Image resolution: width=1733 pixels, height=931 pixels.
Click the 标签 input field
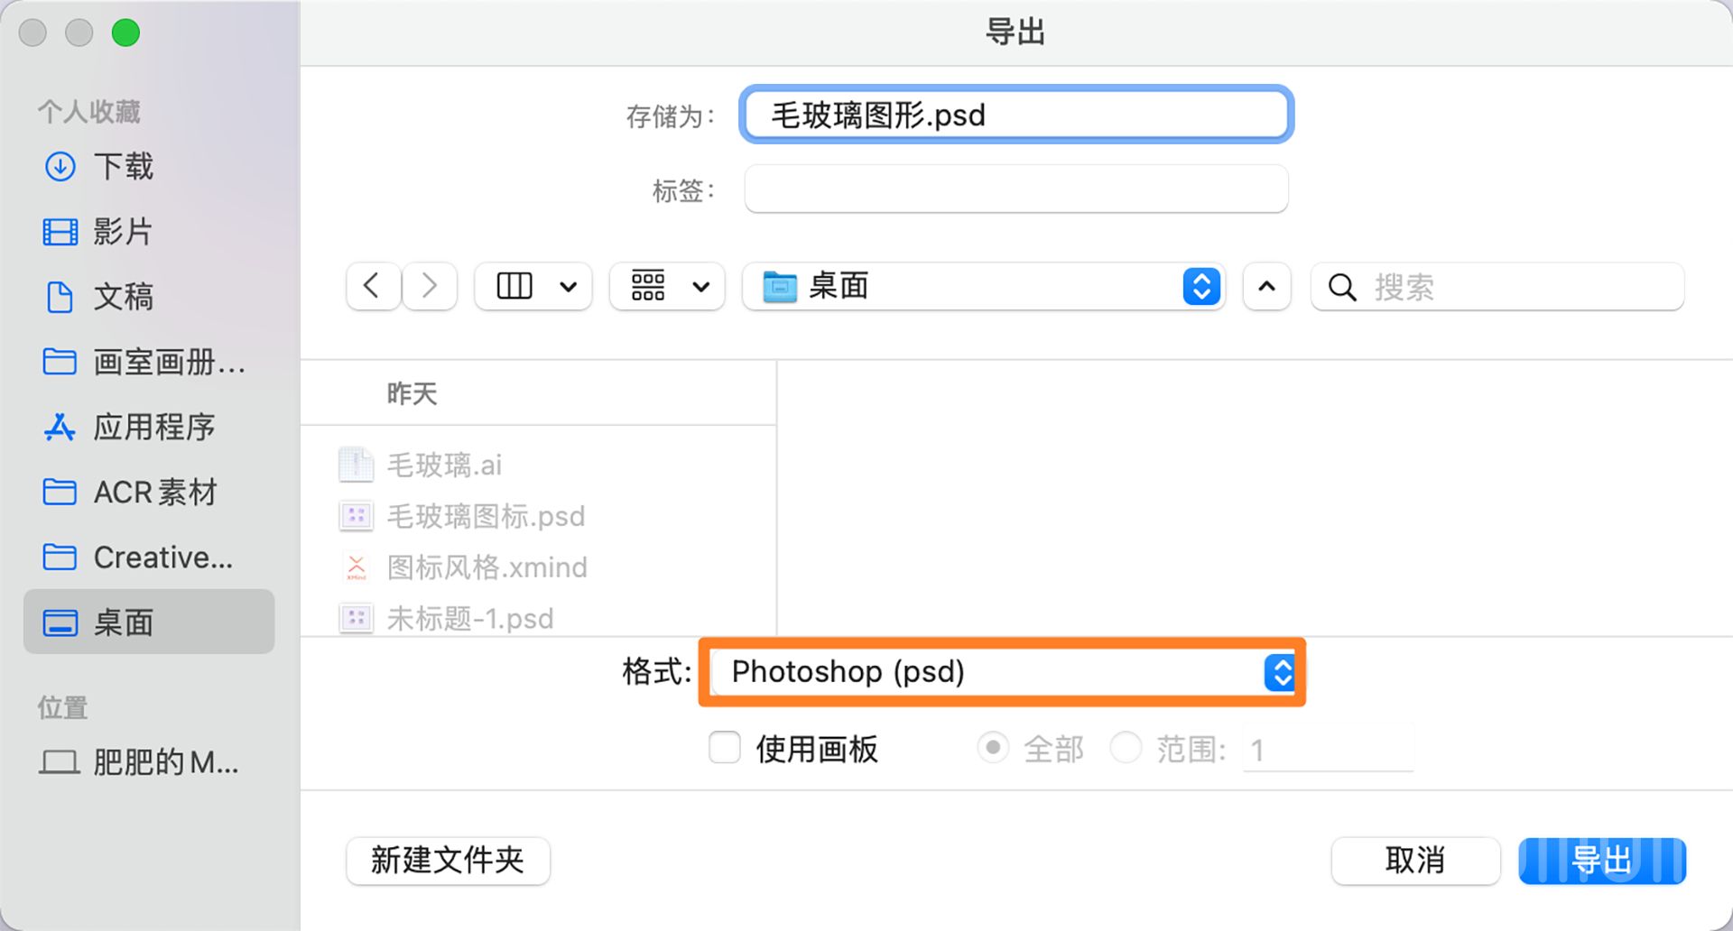[x=1015, y=189]
